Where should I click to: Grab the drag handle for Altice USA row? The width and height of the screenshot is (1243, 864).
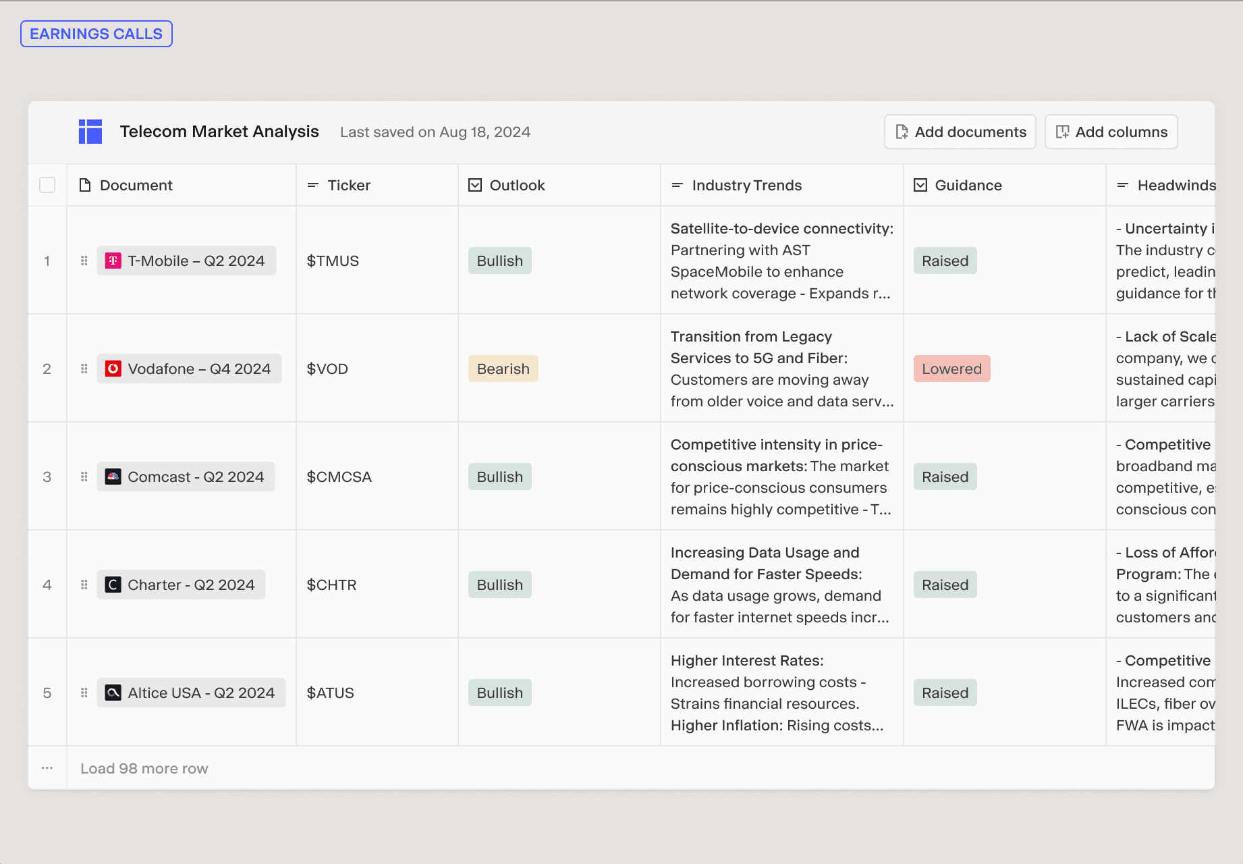tap(84, 693)
